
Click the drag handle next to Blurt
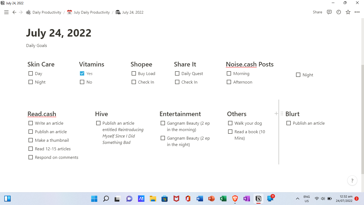[x=282, y=114]
